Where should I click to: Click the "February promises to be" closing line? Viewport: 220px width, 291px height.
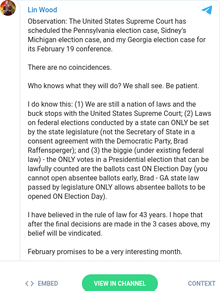105,252
